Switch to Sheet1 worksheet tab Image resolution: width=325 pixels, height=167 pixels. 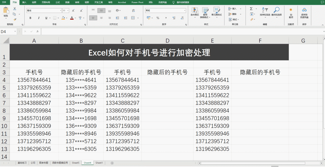tap(99, 163)
